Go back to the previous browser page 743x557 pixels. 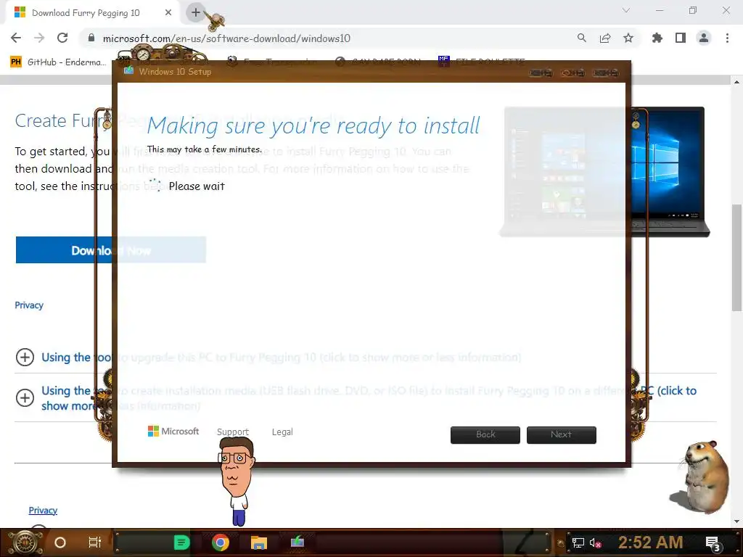pos(16,38)
